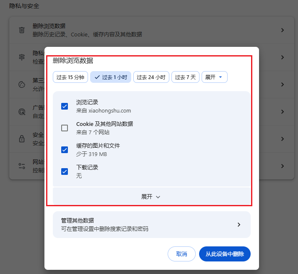Click chevron at right of 删除浏览数据 row
This screenshot has height=274, width=298.
[282, 30]
